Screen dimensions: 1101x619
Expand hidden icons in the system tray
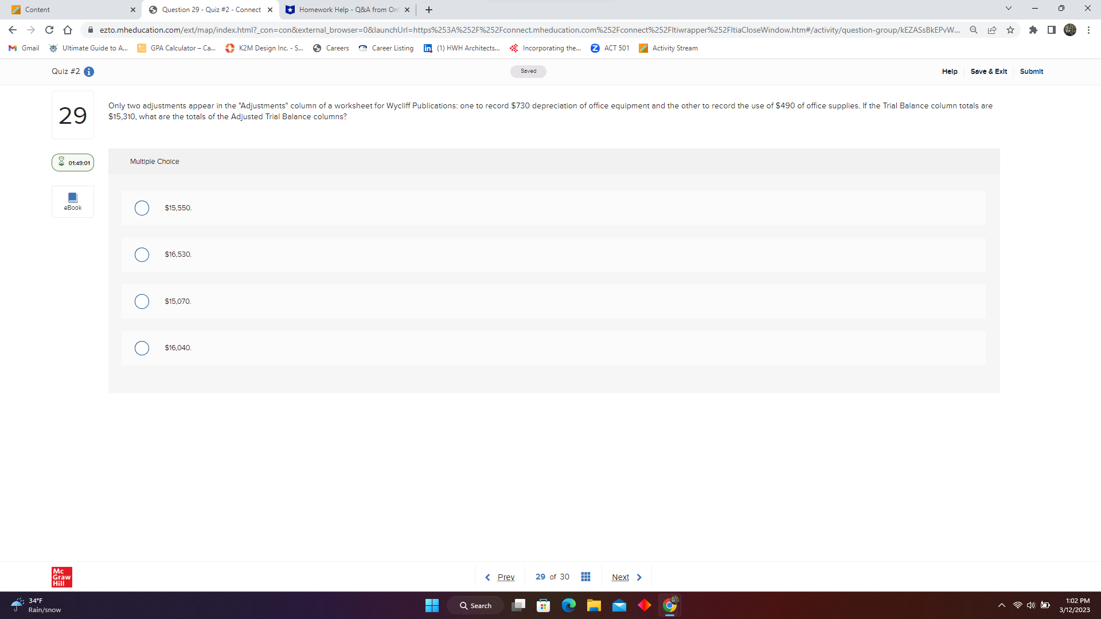tap(1002, 605)
